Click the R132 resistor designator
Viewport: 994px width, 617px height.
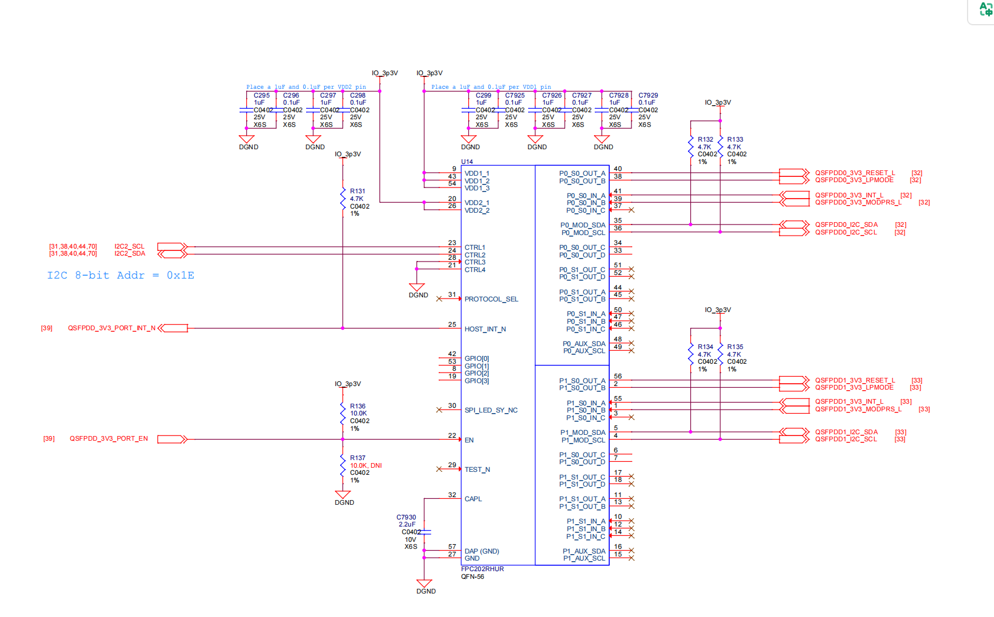[x=706, y=139]
